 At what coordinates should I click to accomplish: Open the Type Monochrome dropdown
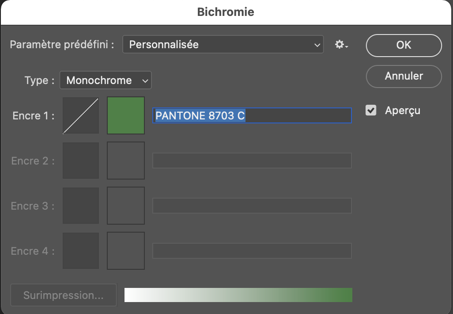click(106, 80)
